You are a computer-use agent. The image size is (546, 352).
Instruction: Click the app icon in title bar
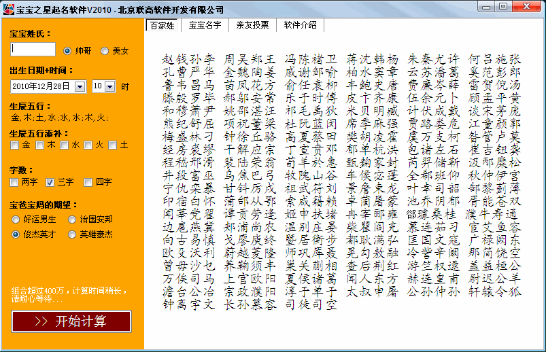click(x=8, y=9)
